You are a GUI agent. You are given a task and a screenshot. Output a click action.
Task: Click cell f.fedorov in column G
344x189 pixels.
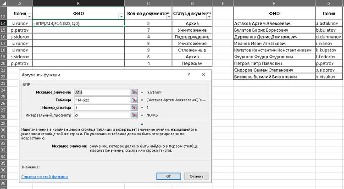click(329, 56)
